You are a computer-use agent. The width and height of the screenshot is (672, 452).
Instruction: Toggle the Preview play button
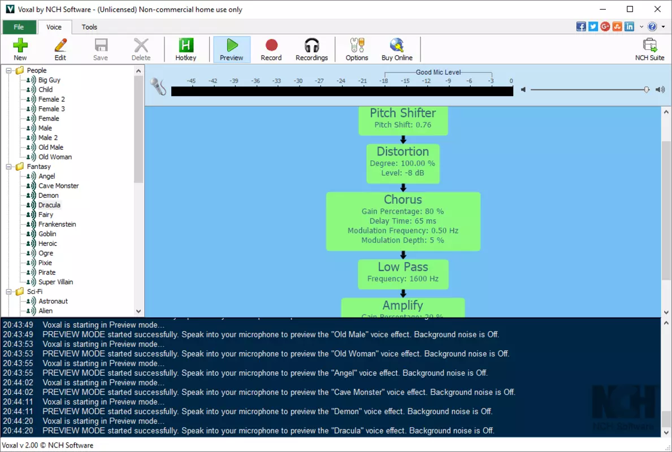[x=231, y=49]
